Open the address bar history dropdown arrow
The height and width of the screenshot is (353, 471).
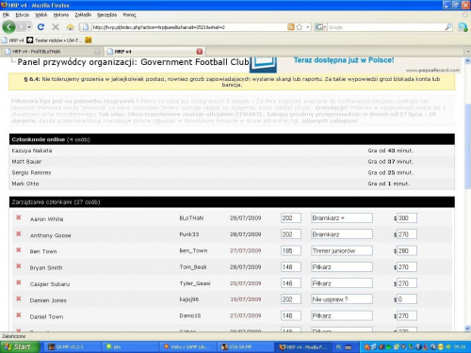[x=307, y=27]
